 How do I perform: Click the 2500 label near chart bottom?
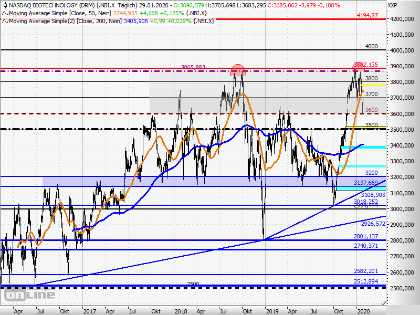coord(193,283)
